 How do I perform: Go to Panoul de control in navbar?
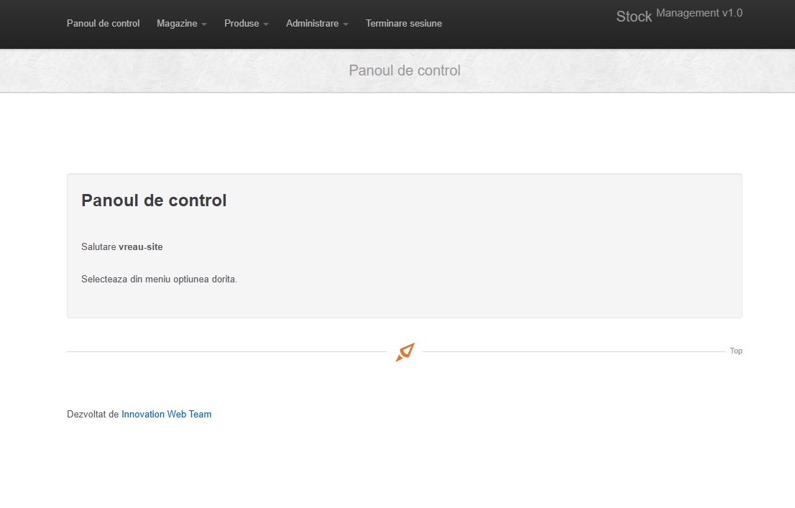coord(104,24)
